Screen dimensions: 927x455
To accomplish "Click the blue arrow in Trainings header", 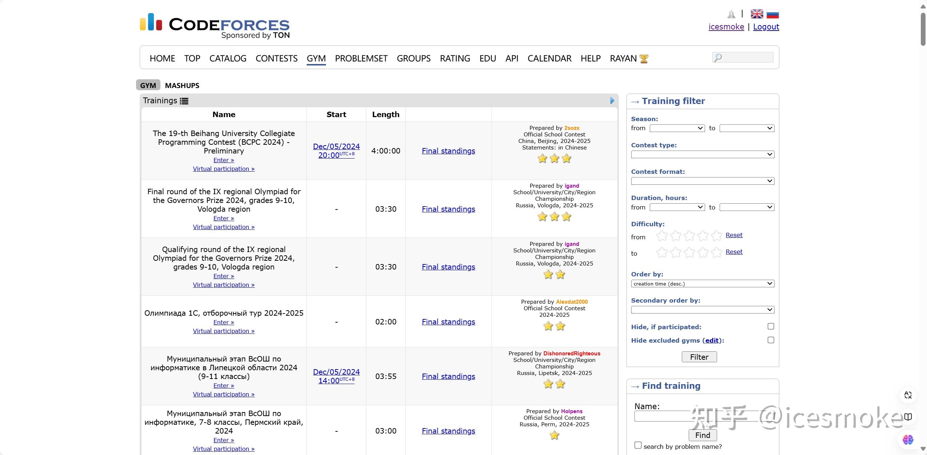I will (x=612, y=101).
